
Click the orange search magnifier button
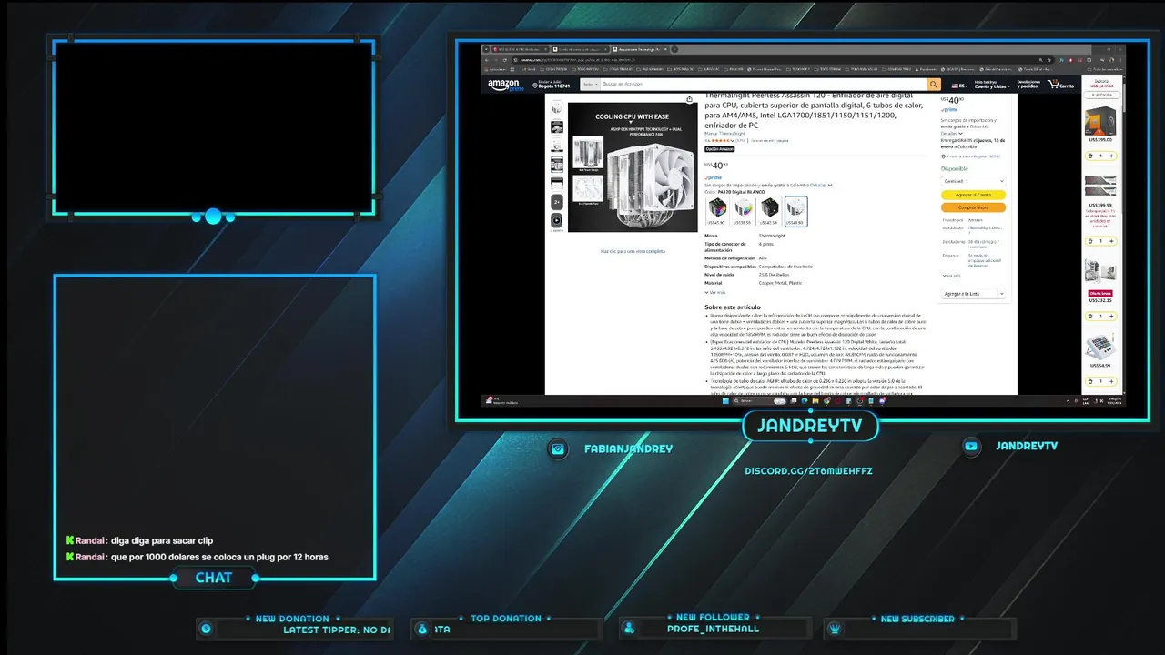(x=934, y=84)
